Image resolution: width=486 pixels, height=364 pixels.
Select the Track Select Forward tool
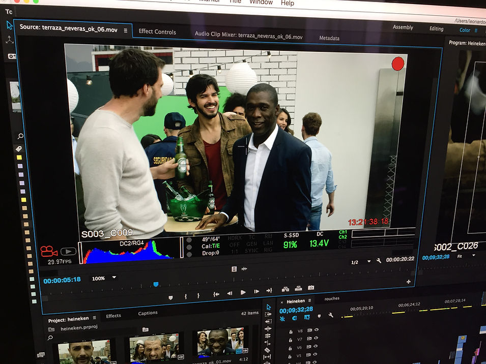tap(268, 314)
